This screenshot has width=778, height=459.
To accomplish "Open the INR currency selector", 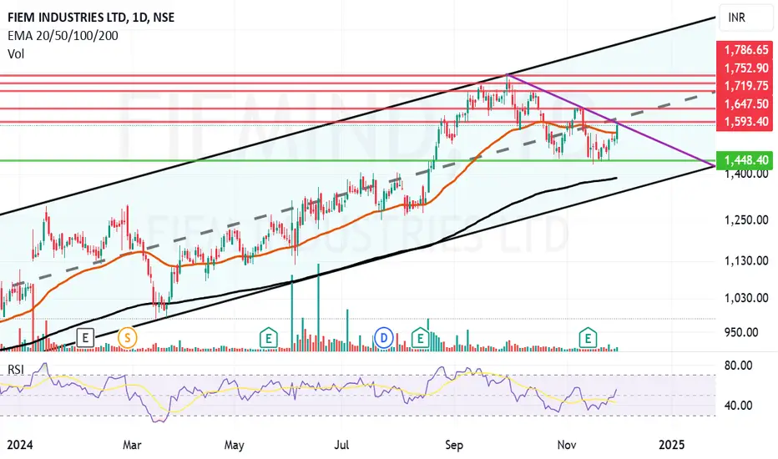I will pos(745,18).
